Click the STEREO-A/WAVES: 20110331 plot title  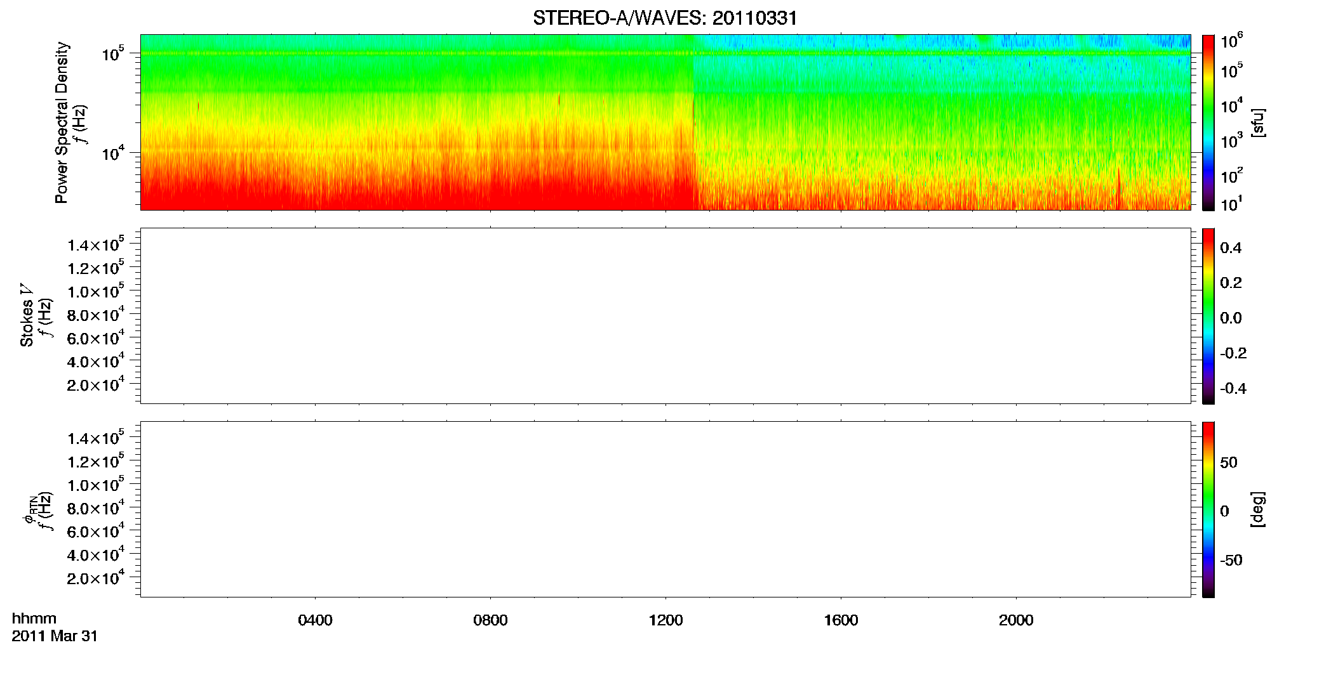coord(665,18)
